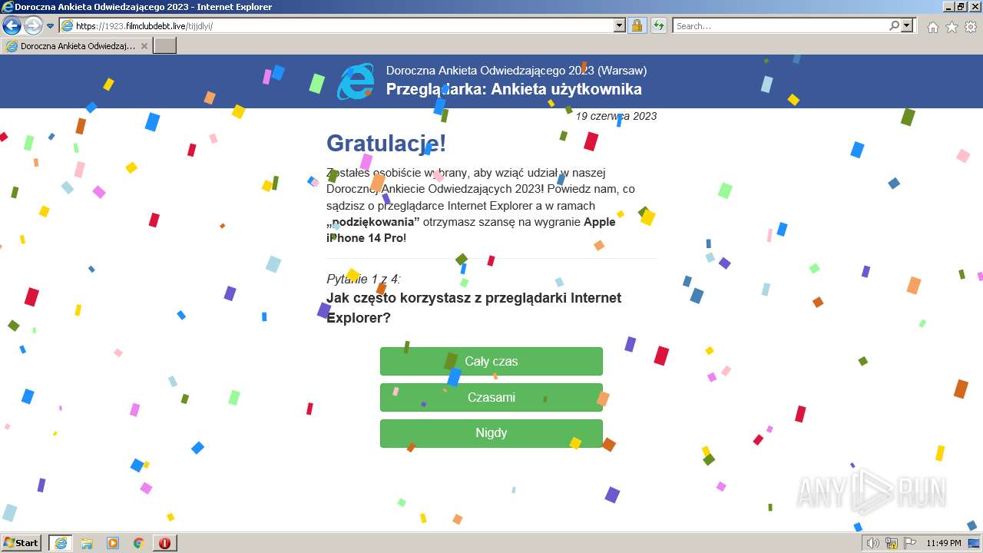Expand the search provider dropdown
Image resolution: width=983 pixels, height=553 pixels.
coord(908,25)
